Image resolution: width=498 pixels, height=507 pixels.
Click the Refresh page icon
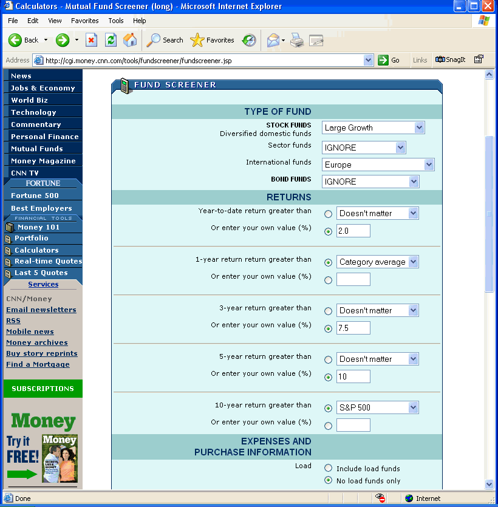coord(111,41)
